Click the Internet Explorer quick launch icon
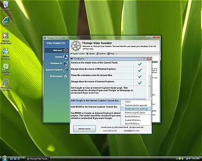The width and height of the screenshot is (202, 161). 19,159
